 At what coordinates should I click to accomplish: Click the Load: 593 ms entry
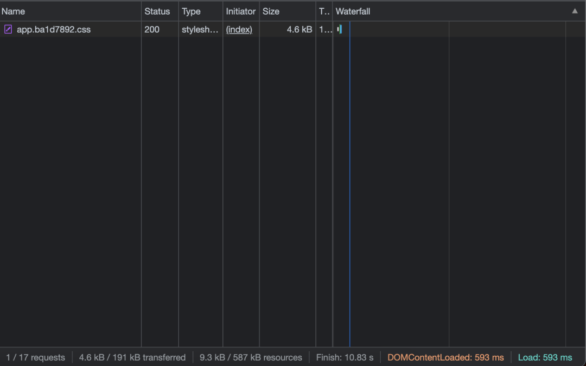[x=545, y=357]
